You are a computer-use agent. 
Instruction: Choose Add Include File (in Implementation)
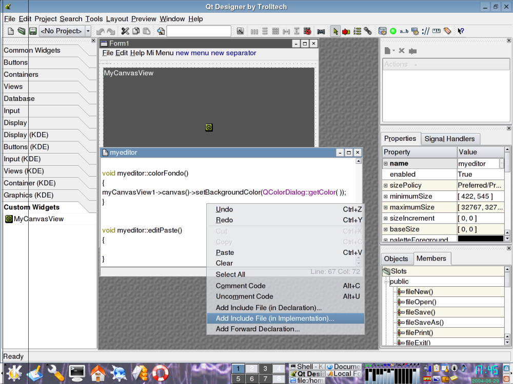(286, 318)
